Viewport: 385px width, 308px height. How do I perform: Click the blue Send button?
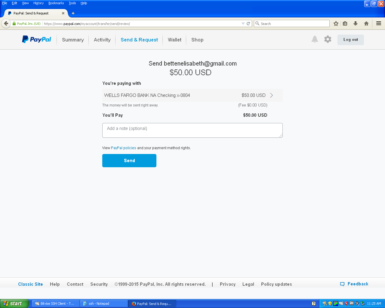pos(129,161)
